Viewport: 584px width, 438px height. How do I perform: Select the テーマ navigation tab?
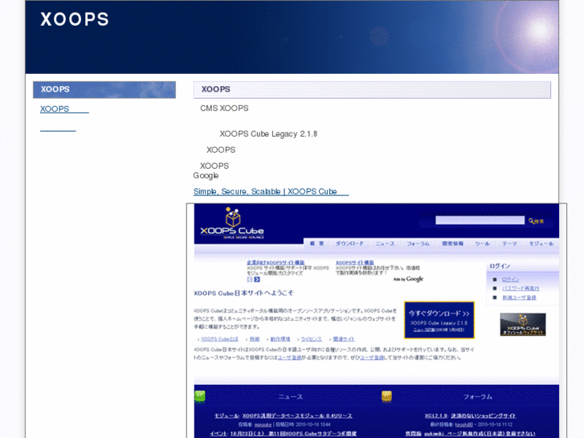(x=509, y=244)
